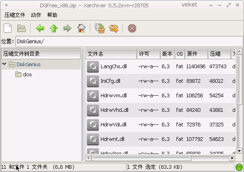The width and height of the screenshot is (244, 172).
Task: Click the green status indicator light
Action: click(239, 167)
